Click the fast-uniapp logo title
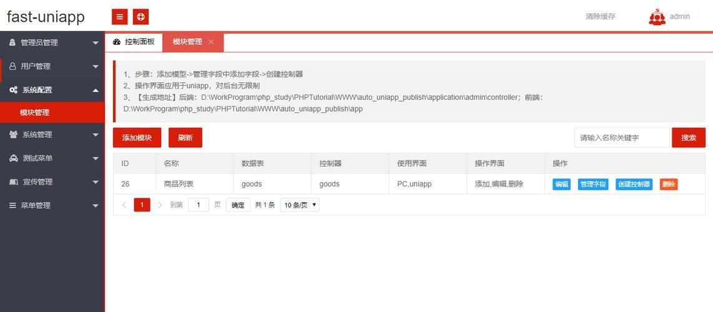 46,17
